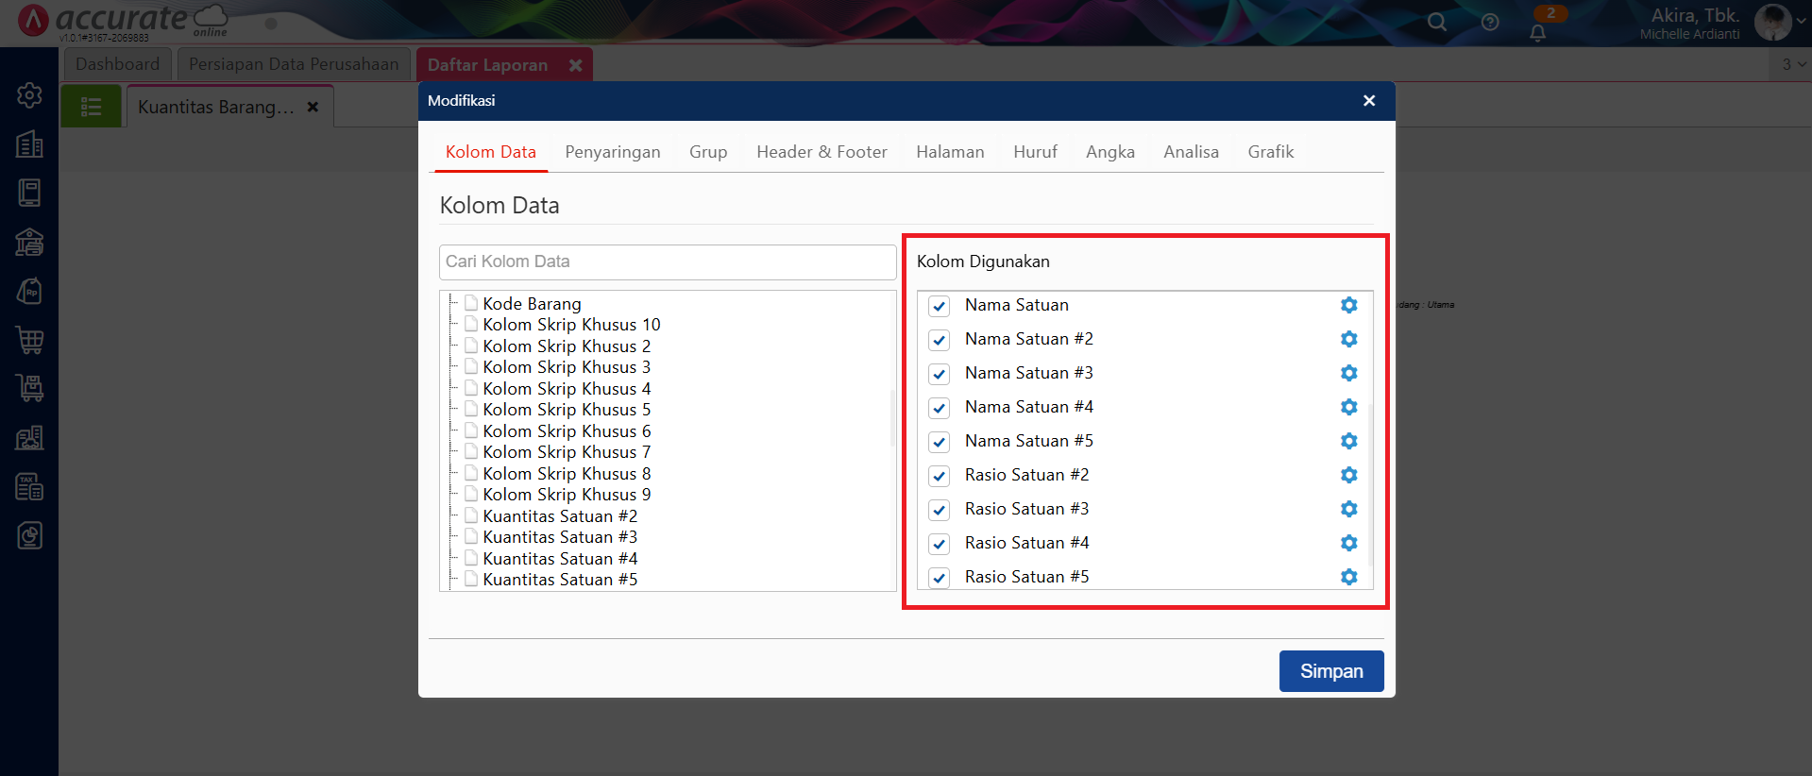Screen dimensions: 1812x776
Task: Click the Kolom Digunakan list scrollbar
Action: pos(1370,472)
